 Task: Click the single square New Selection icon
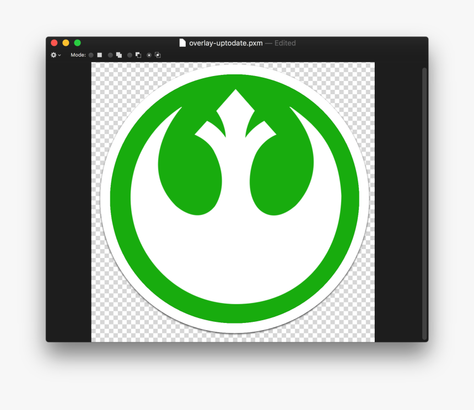coord(99,55)
